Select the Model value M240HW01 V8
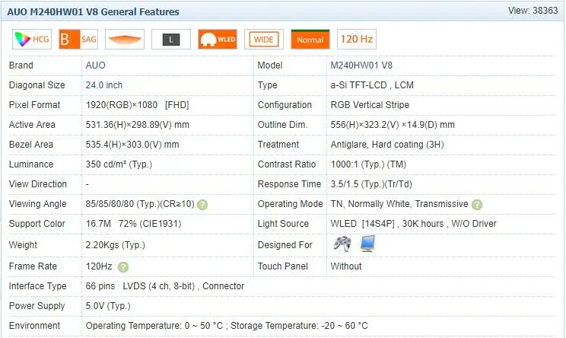The height and width of the screenshot is (338, 566). click(x=361, y=65)
